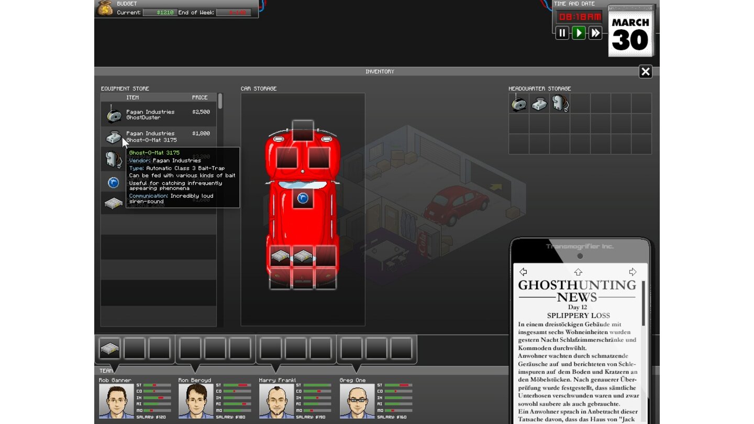Select Greg One's first equipment slot
754x424 pixels.
pos(351,348)
